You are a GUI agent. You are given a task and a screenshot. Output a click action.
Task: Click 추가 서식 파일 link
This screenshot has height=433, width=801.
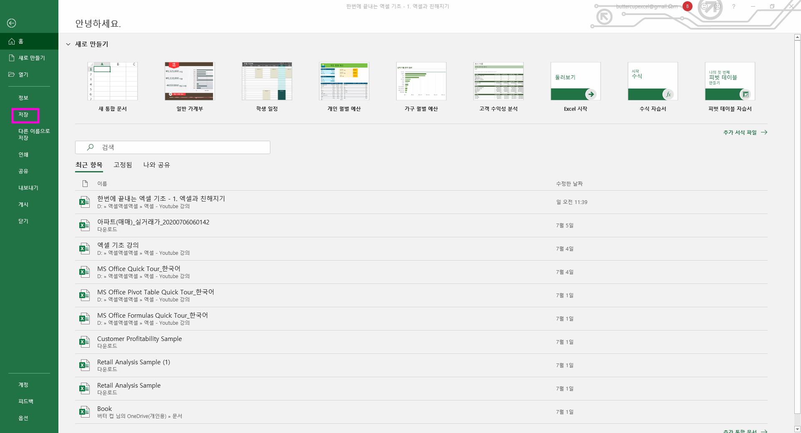(745, 132)
